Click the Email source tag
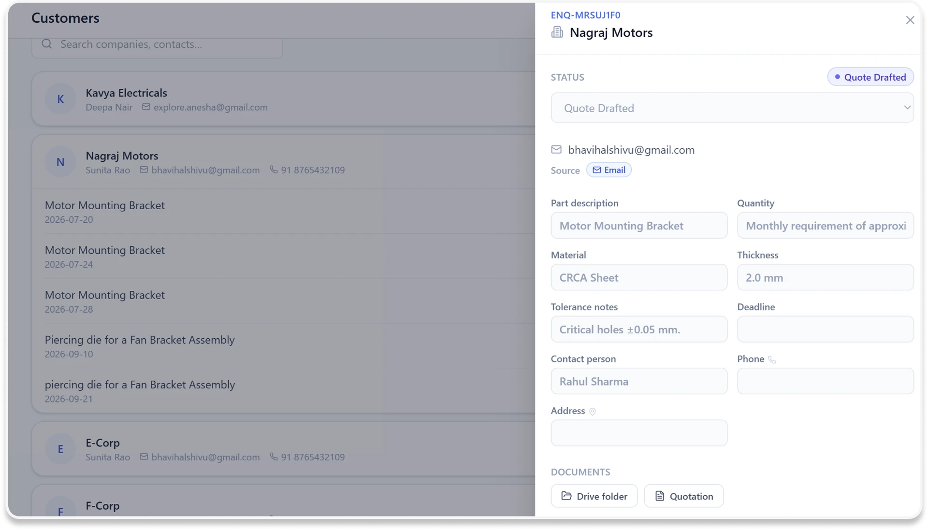 pos(609,170)
